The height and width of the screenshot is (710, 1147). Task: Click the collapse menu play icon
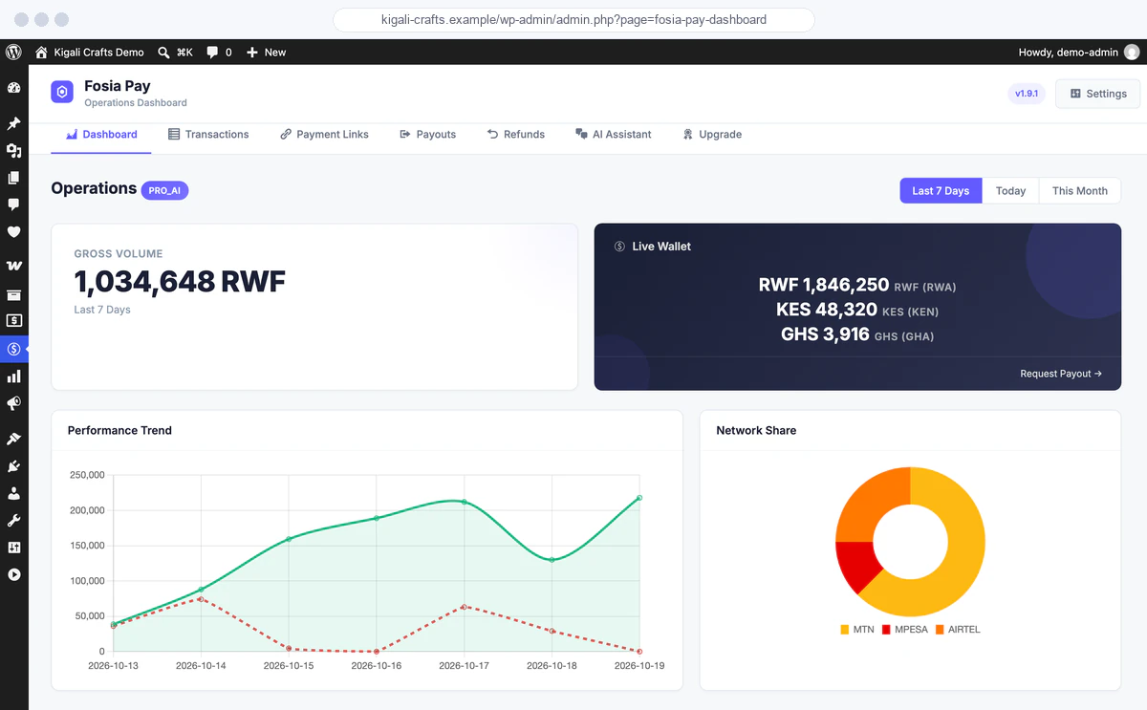13,574
